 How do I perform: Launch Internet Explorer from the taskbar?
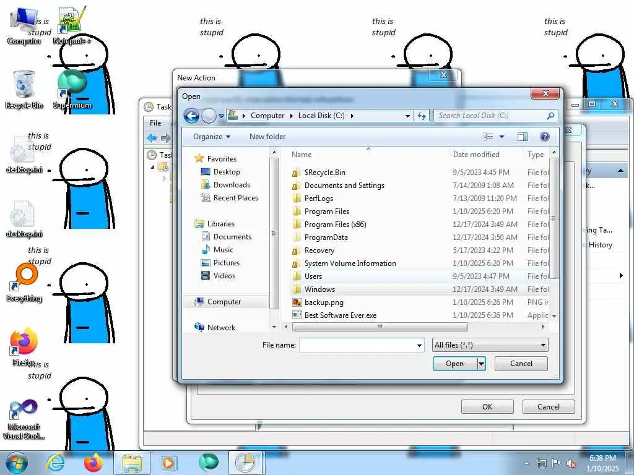tap(55, 463)
